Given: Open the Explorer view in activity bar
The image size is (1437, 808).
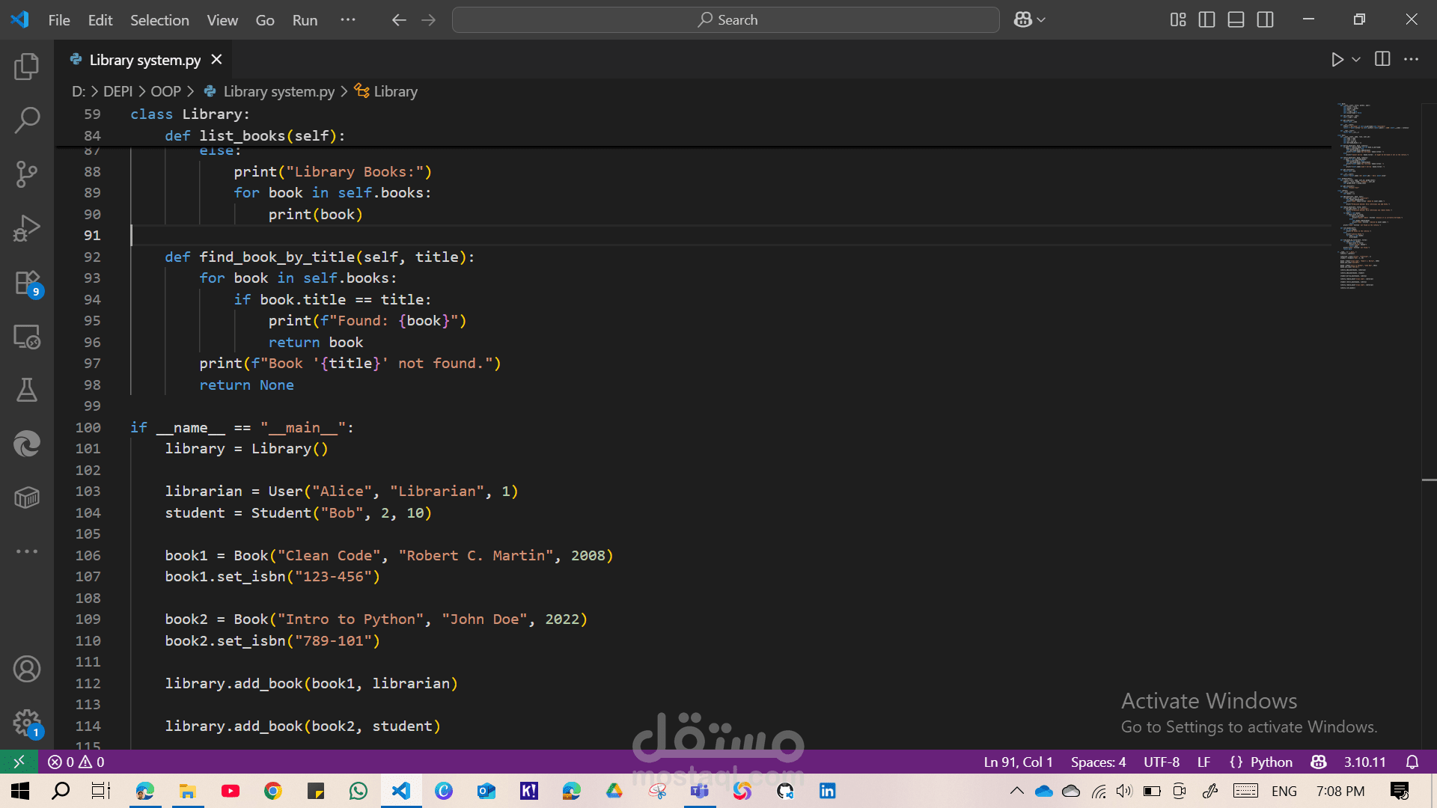Looking at the screenshot, I should pos(27,67).
